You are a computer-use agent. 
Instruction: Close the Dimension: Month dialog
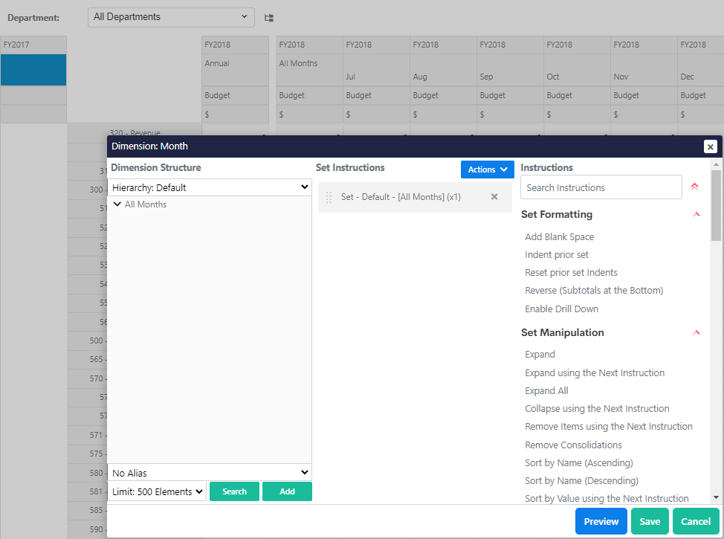pyautogui.click(x=710, y=146)
